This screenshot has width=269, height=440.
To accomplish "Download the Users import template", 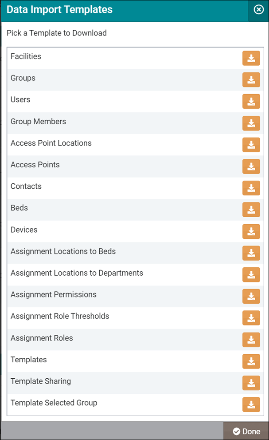I will [251, 101].
